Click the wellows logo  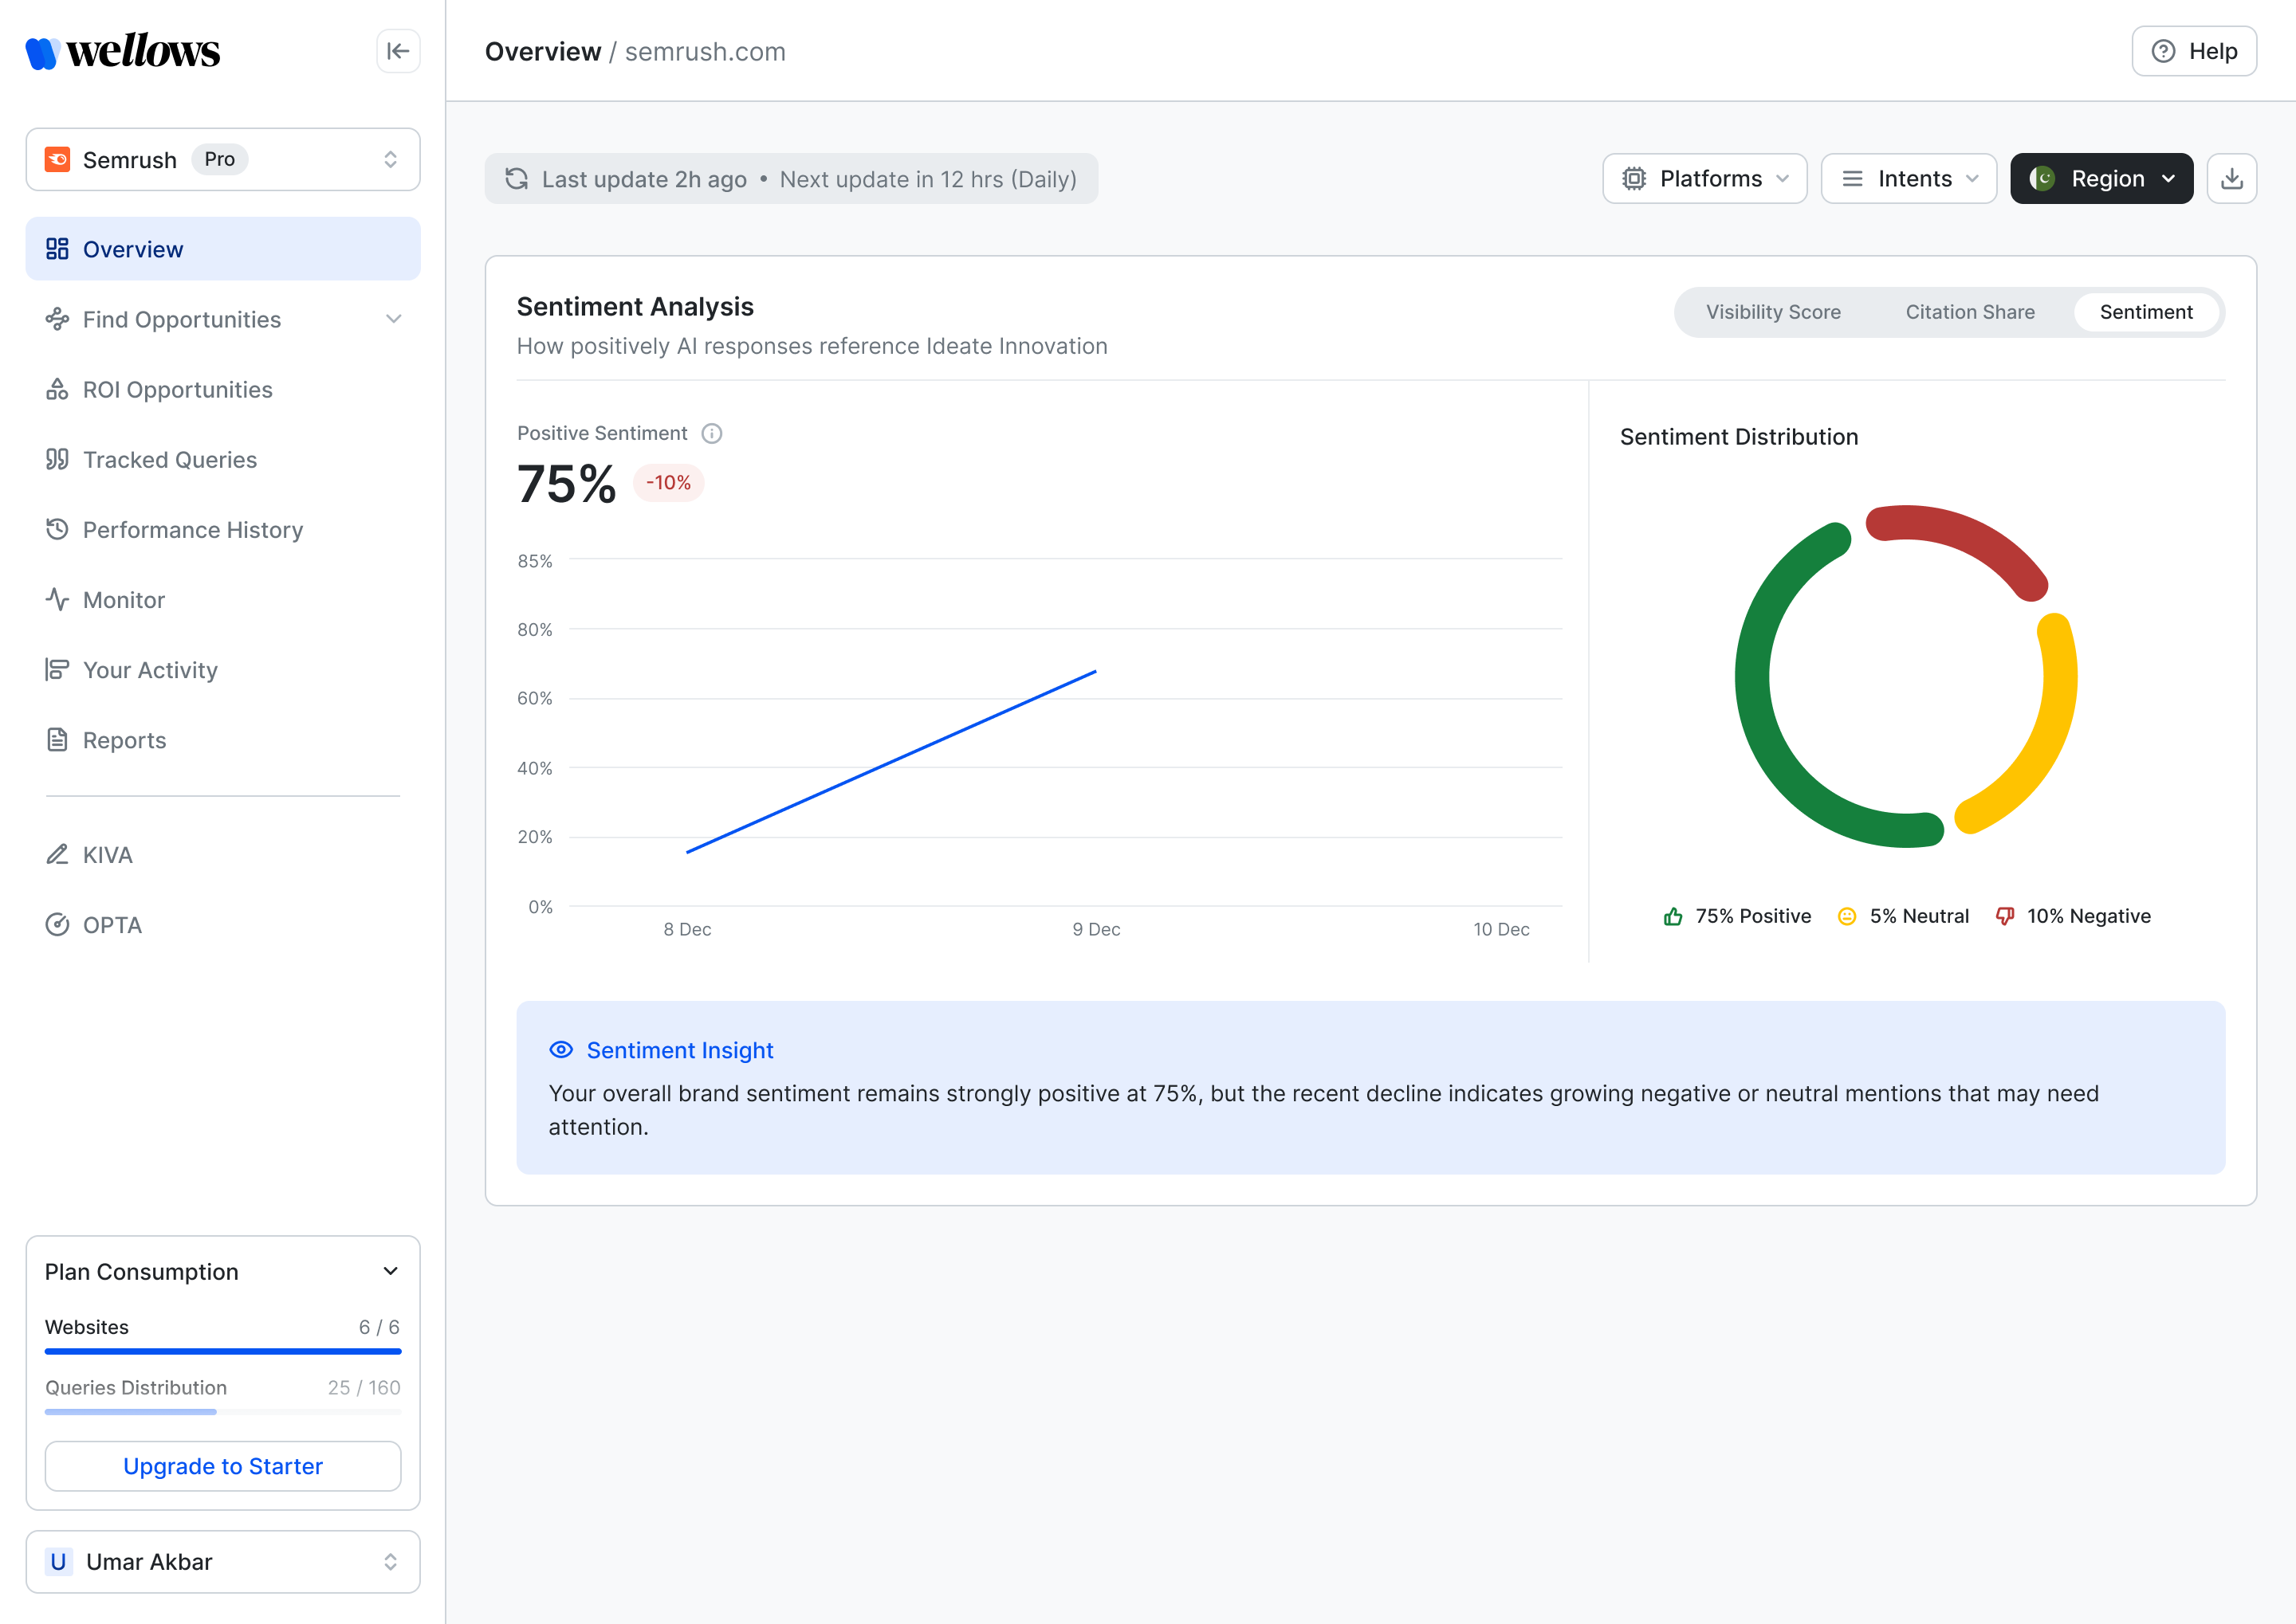point(122,51)
